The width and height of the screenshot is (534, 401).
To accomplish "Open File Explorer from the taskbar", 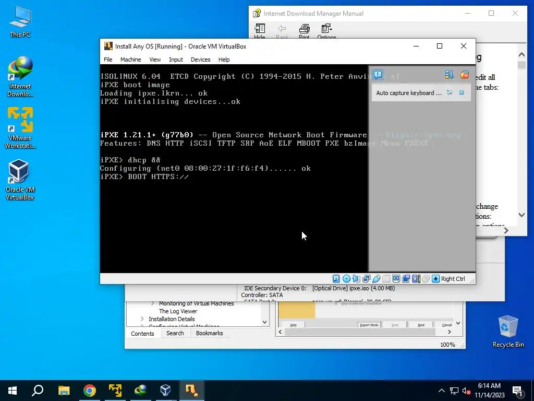I will click(x=64, y=391).
